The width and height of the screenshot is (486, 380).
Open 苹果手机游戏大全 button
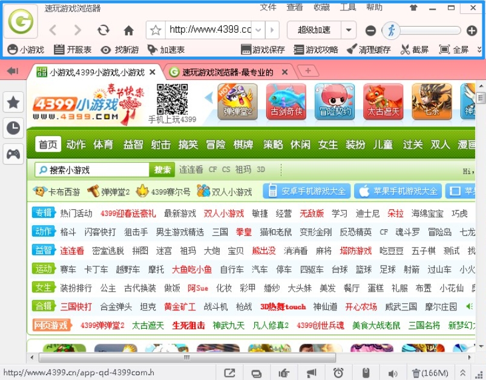398,191
